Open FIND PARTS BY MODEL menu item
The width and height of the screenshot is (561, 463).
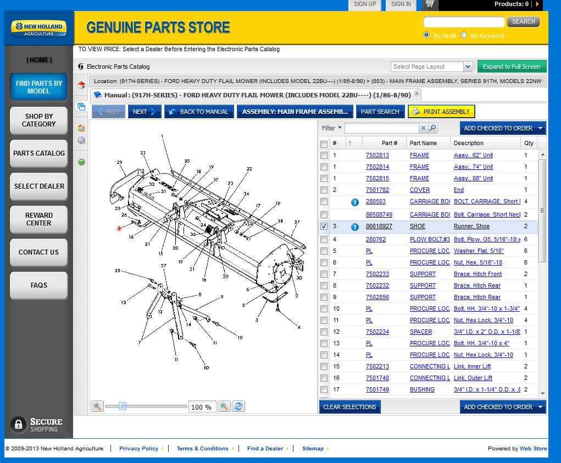point(39,87)
